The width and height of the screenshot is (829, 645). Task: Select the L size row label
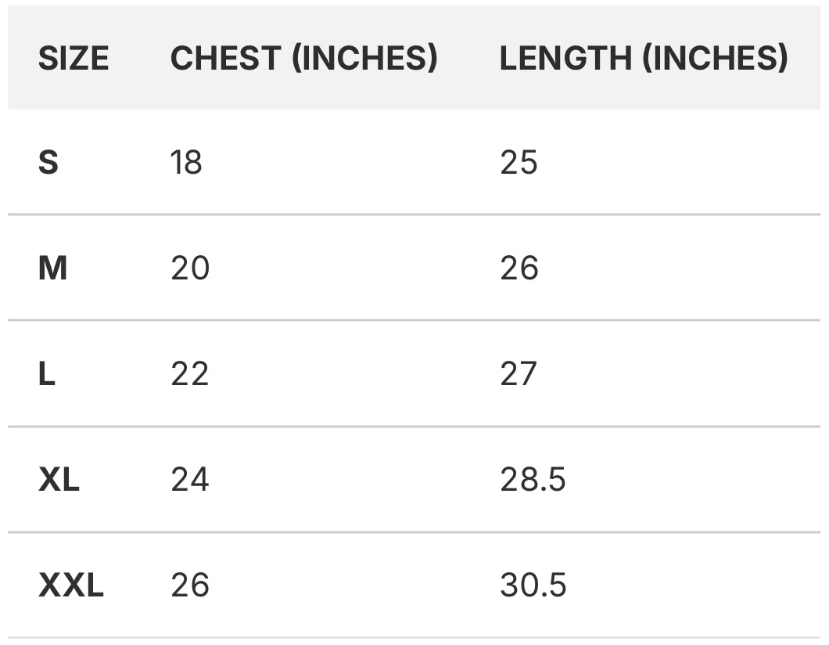47,374
